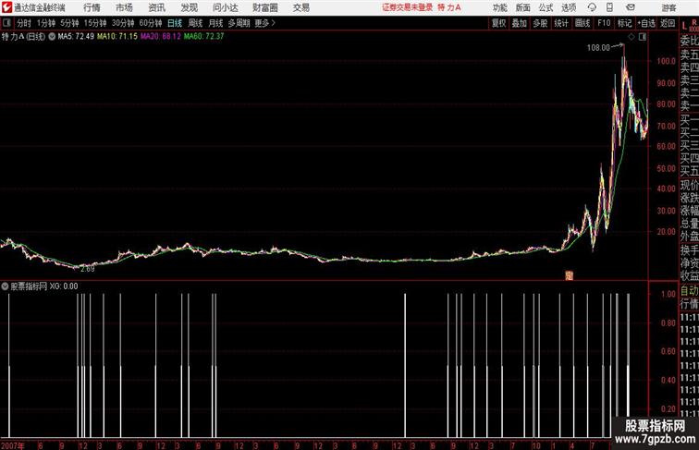The height and width of the screenshot is (450, 699).
Task: Click the MA60: 72.37 value
Action: click(203, 37)
